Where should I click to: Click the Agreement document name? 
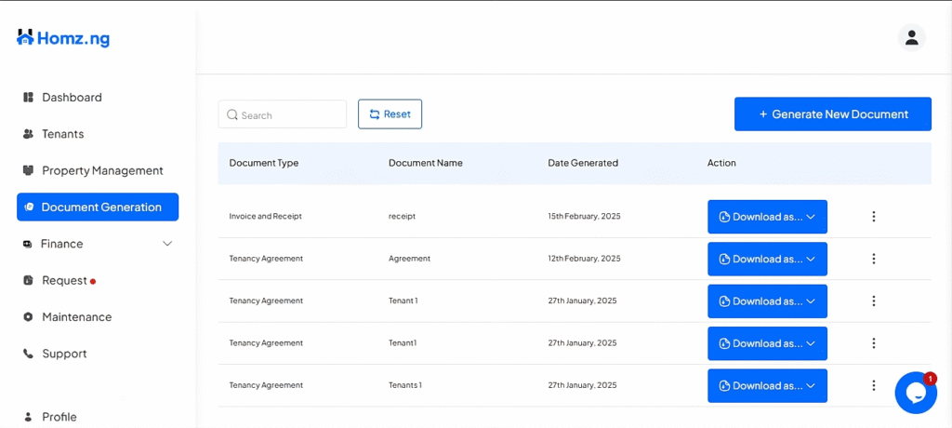tap(409, 259)
